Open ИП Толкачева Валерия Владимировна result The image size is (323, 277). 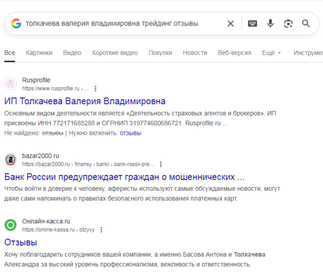pyautogui.click(x=85, y=101)
